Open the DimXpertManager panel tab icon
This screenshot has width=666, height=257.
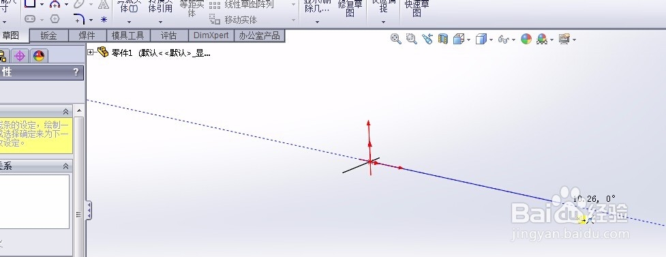click(x=20, y=56)
